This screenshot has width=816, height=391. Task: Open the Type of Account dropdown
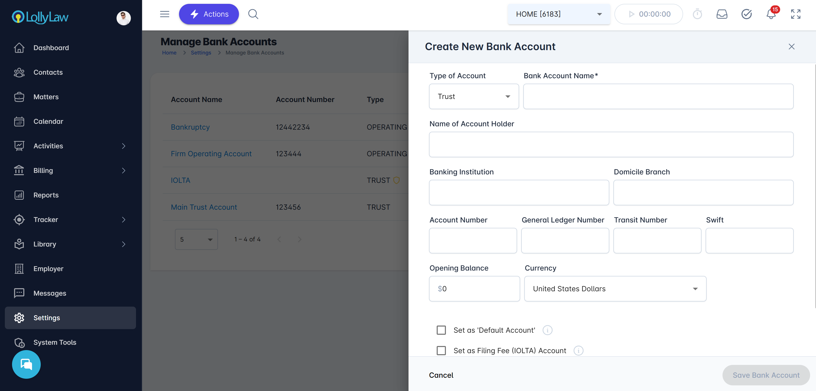[474, 96]
